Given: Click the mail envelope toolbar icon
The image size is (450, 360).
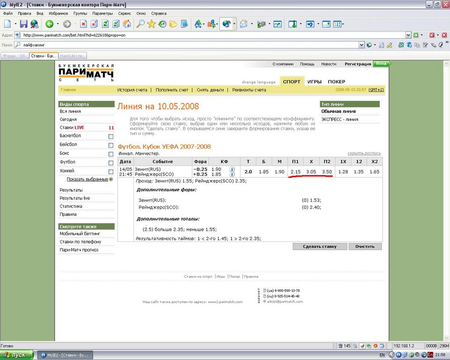Looking at the screenshot, I should pos(243,24).
